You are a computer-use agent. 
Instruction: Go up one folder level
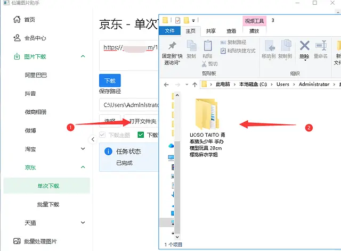click(194, 85)
